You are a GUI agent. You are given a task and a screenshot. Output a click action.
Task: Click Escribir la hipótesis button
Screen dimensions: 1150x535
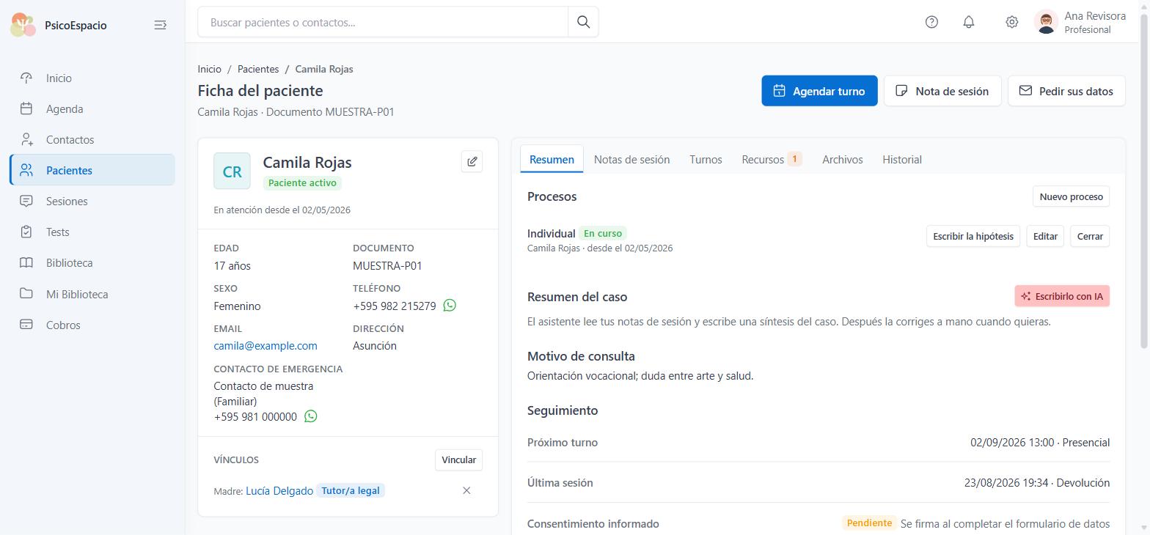(x=973, y=236)
